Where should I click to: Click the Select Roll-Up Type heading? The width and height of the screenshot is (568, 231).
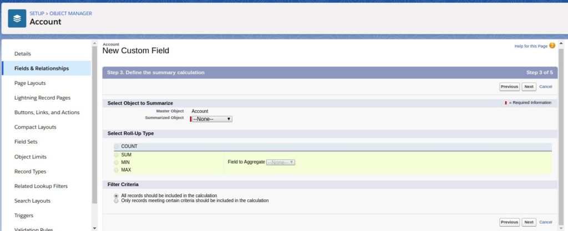131,134
